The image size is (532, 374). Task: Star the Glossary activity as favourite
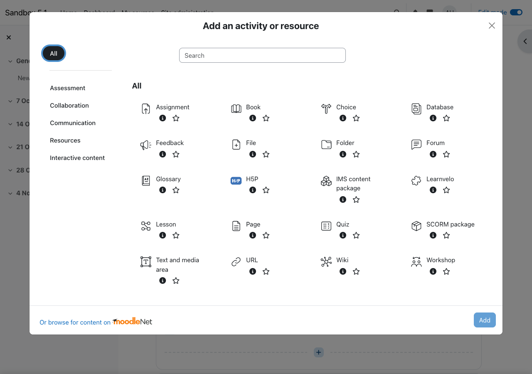(x=176, y=190)
